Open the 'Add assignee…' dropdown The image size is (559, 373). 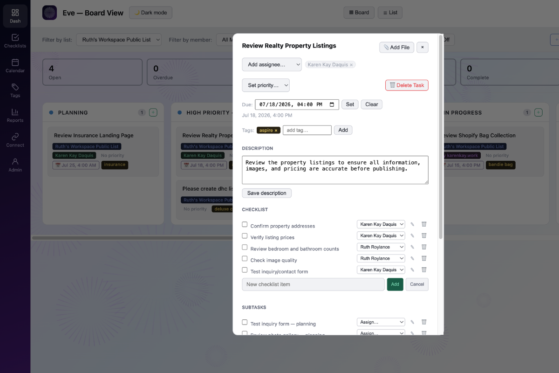point(272,64)
